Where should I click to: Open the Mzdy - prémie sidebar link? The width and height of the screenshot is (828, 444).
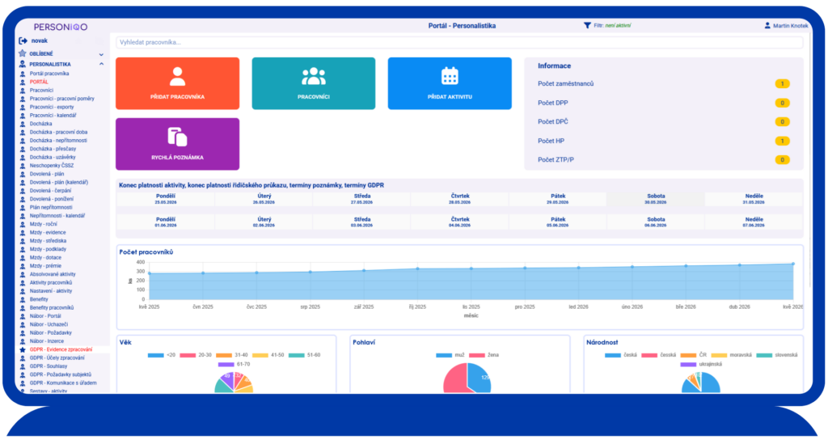45,266
